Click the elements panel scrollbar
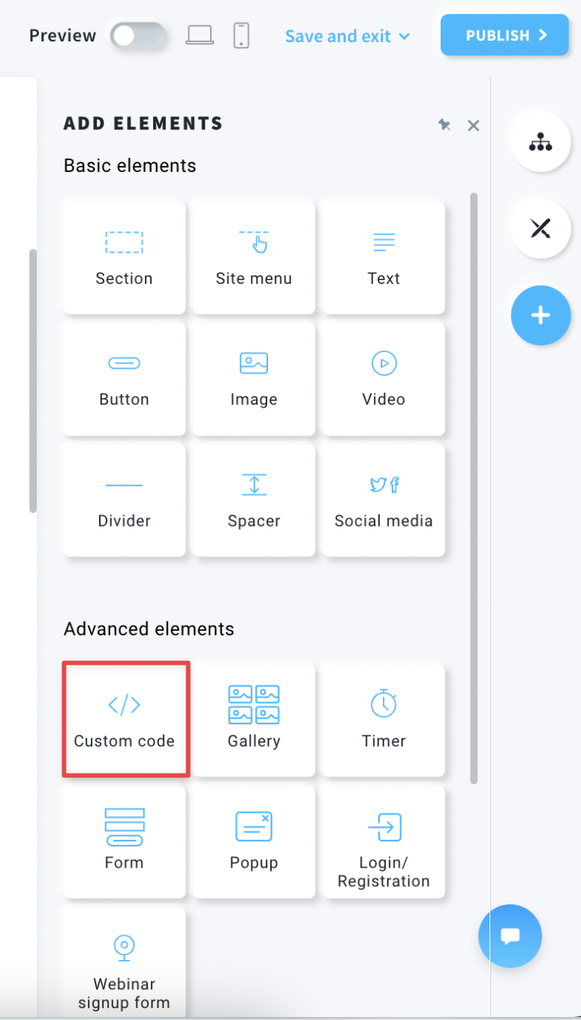Screen dimensions: 581x1020 [474, 488]
